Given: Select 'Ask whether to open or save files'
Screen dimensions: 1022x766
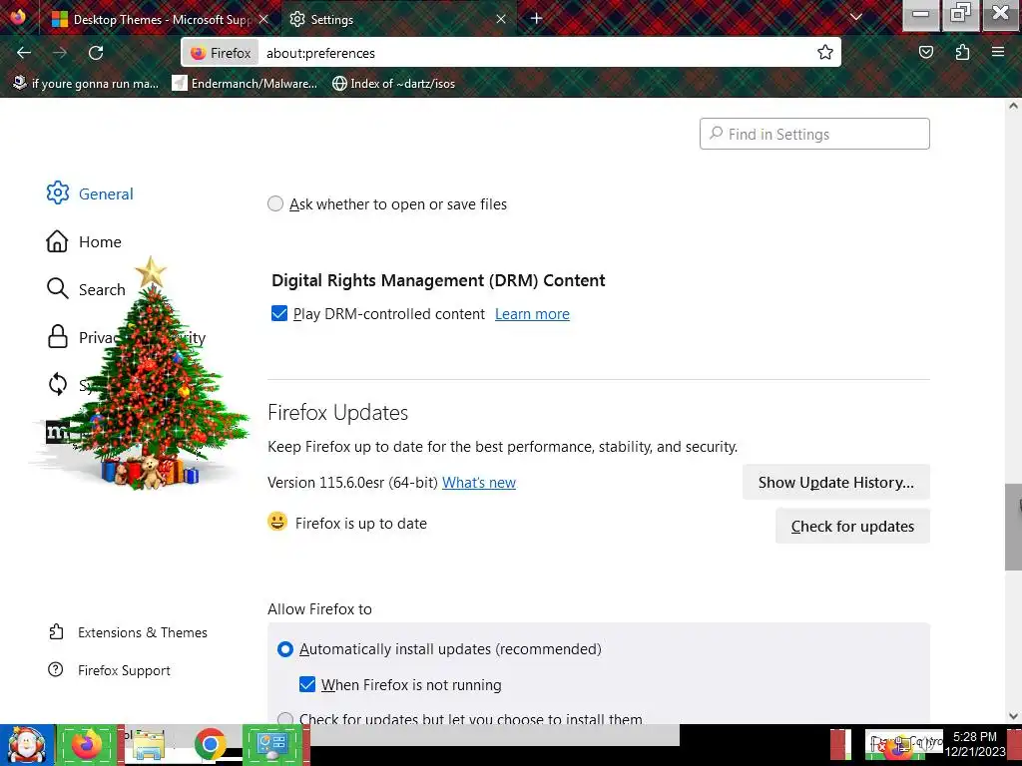Looking at the screenshot, I should [x=275, y=203].
